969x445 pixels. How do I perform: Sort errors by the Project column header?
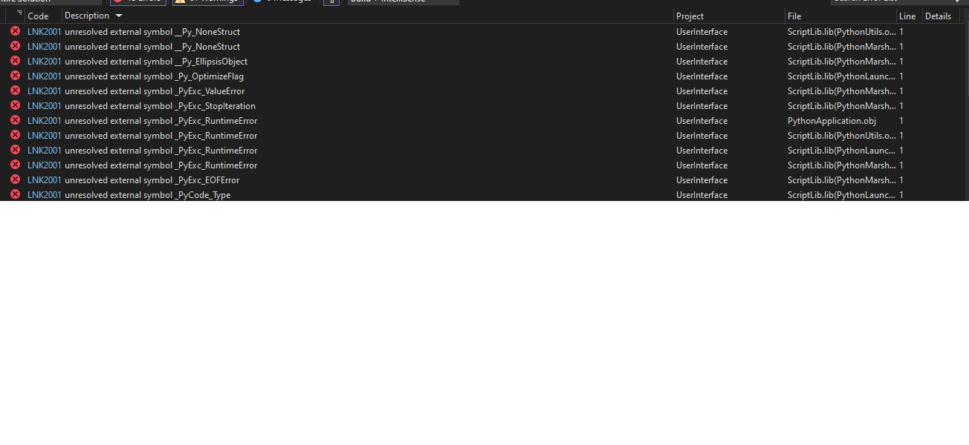(x=690, y=16)
